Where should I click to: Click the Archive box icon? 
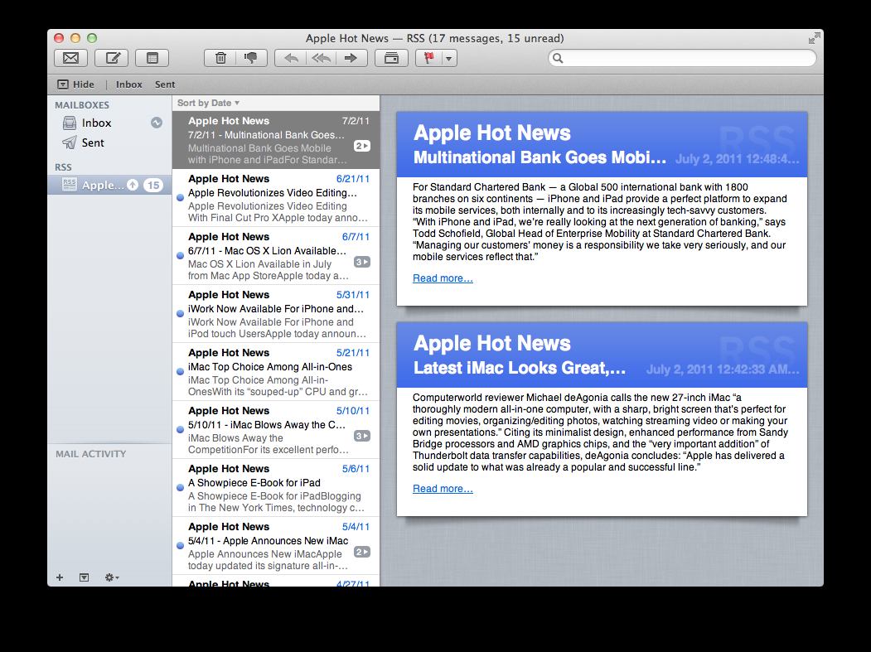coord(392,58)
